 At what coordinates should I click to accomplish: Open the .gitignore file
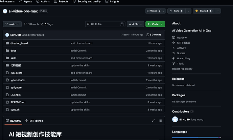[16, 87]
